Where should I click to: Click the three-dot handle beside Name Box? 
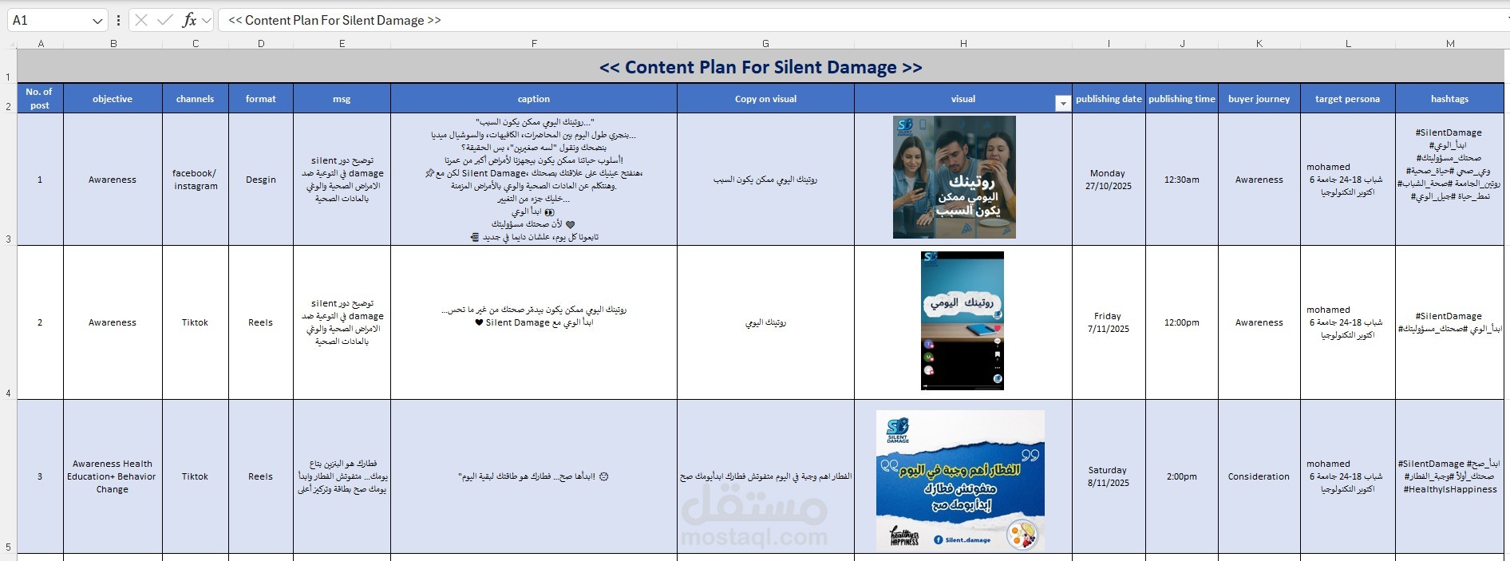[118, 21]
